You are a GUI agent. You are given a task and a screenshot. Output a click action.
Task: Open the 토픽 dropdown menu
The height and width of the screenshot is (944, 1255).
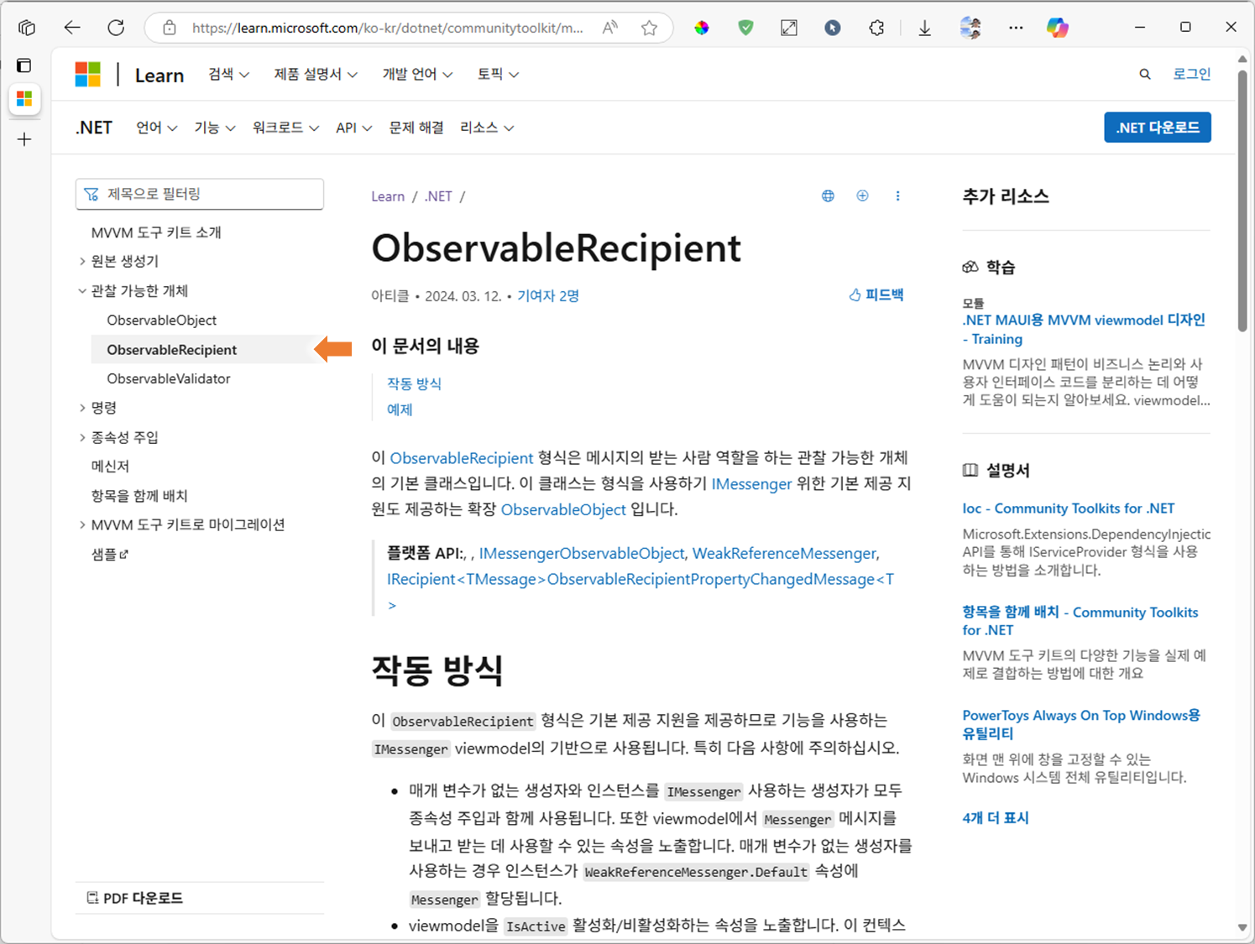(x=498, y=75)
